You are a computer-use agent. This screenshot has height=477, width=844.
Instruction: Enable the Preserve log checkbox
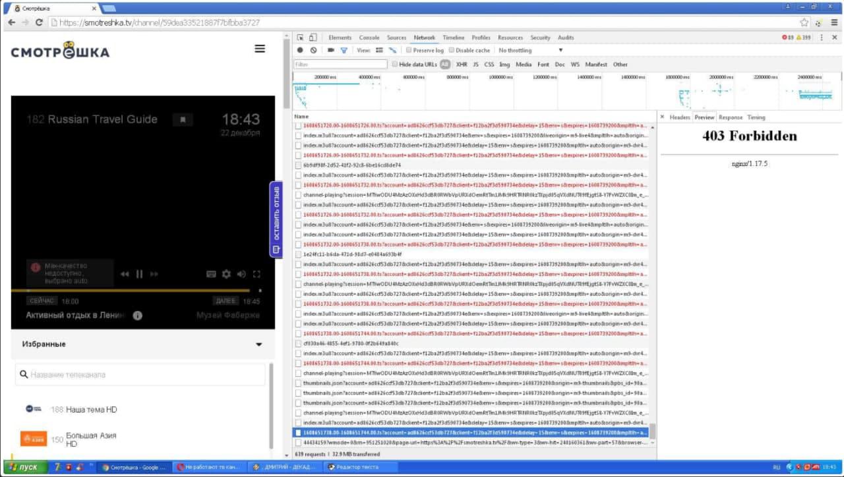pos(409,50)
